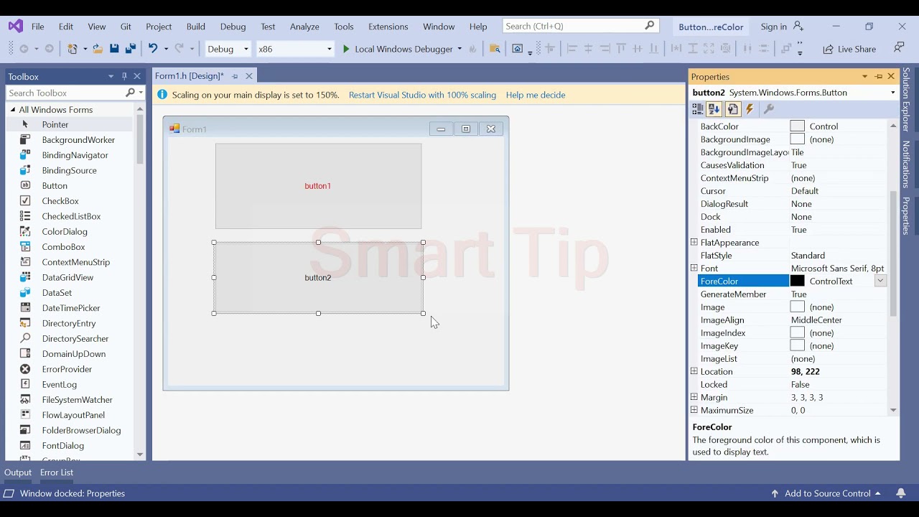Click the feedback icon next to Live Share
Screen dimensions: 919x517
[x=899, y=47]
